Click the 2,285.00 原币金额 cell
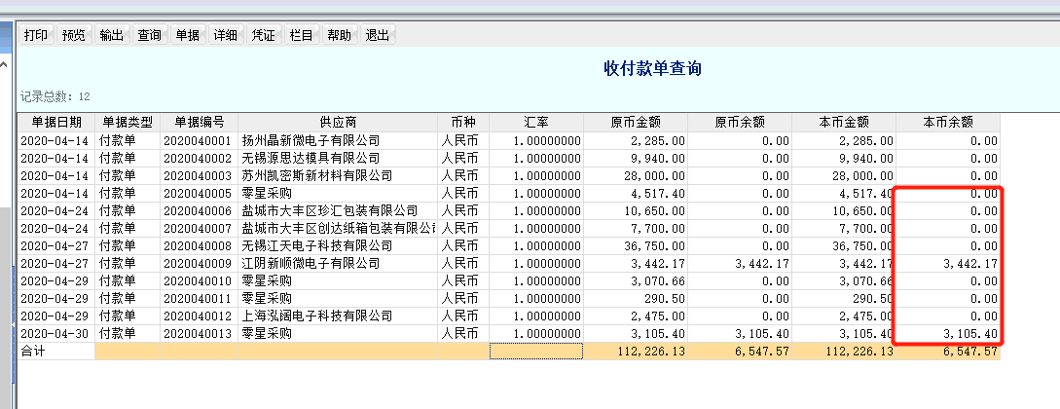 (x=636, y=140)
